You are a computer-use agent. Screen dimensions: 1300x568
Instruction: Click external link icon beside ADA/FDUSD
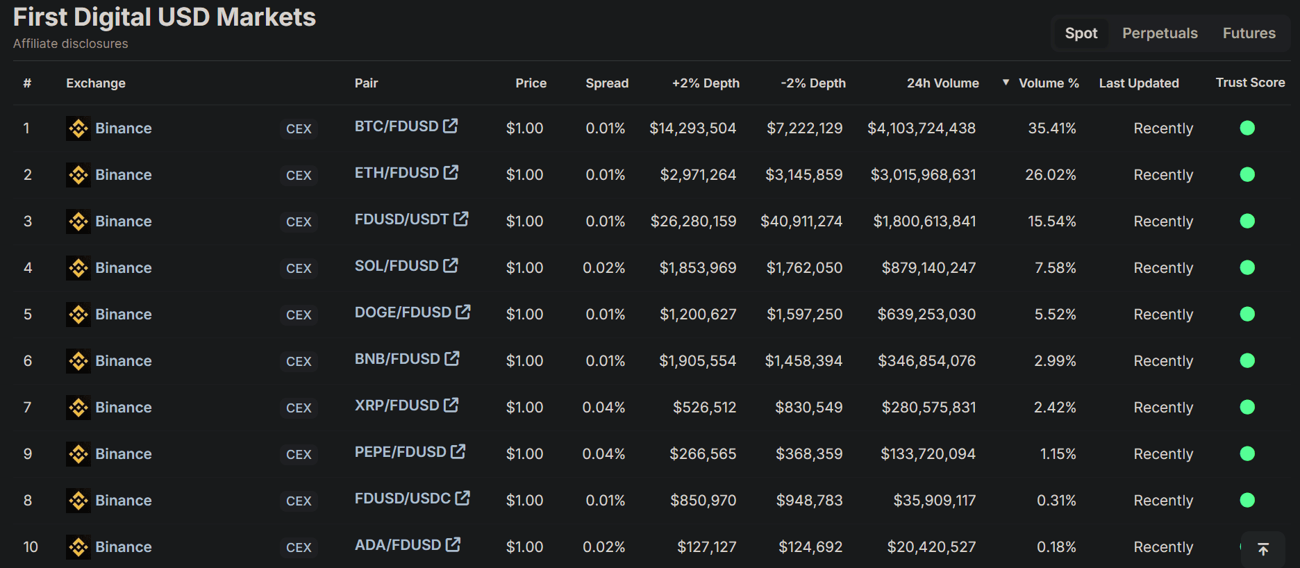[453, 544]
